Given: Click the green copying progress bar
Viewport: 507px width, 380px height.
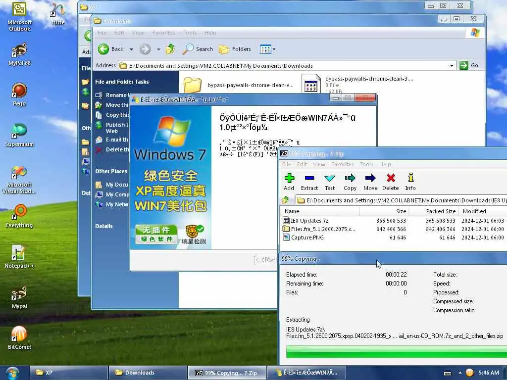Looking at the screenshot, I should 397,352.
